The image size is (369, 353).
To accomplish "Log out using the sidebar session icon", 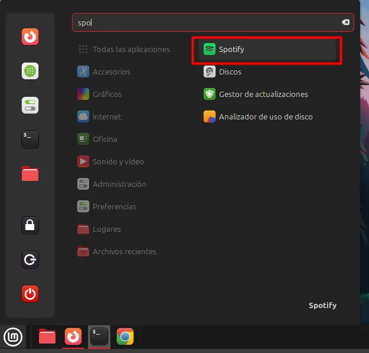I will [30, 260].
